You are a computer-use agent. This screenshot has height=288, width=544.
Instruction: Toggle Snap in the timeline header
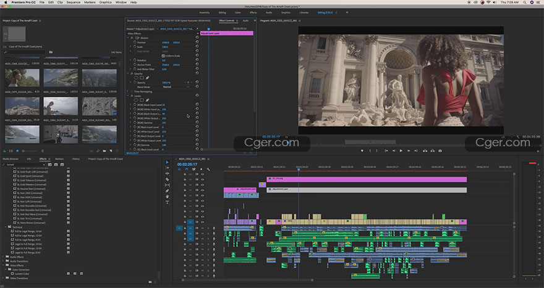tap(186, 169)
